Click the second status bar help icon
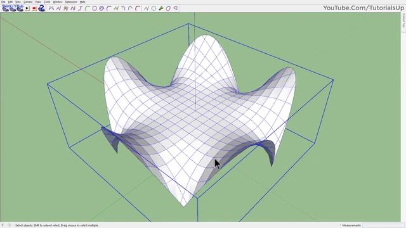Screen dimensions: 406x228 pyautogui.click(x=9, y=225)
